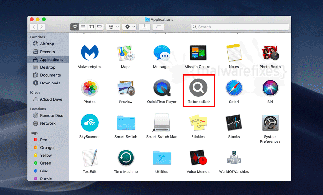Open the Maps app icon
The image size is (323, 195).
point(126,53)
